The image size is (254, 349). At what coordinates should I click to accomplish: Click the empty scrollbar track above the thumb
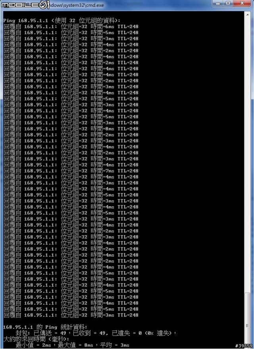pyautogui.click(x=248, y=155)
